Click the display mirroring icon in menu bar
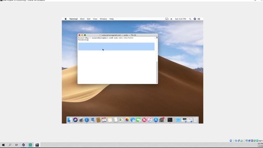This screenshot has height=148, width=263. 167,19
